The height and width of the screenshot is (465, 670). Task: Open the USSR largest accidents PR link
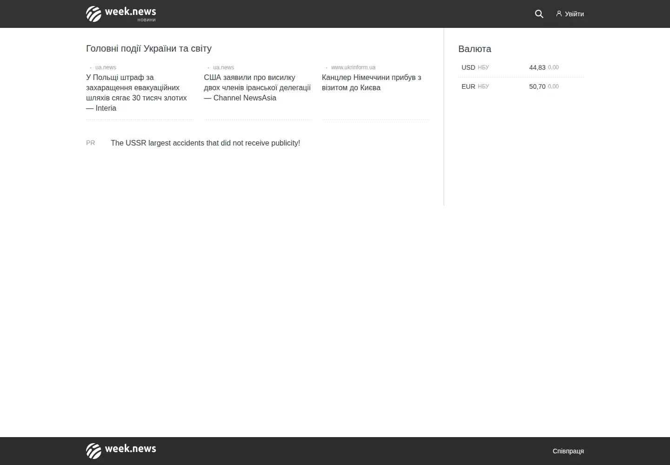click(205, 143)
